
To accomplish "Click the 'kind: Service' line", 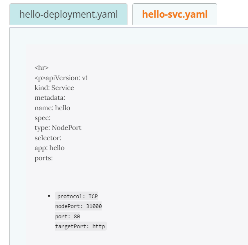I will point(54,88).
